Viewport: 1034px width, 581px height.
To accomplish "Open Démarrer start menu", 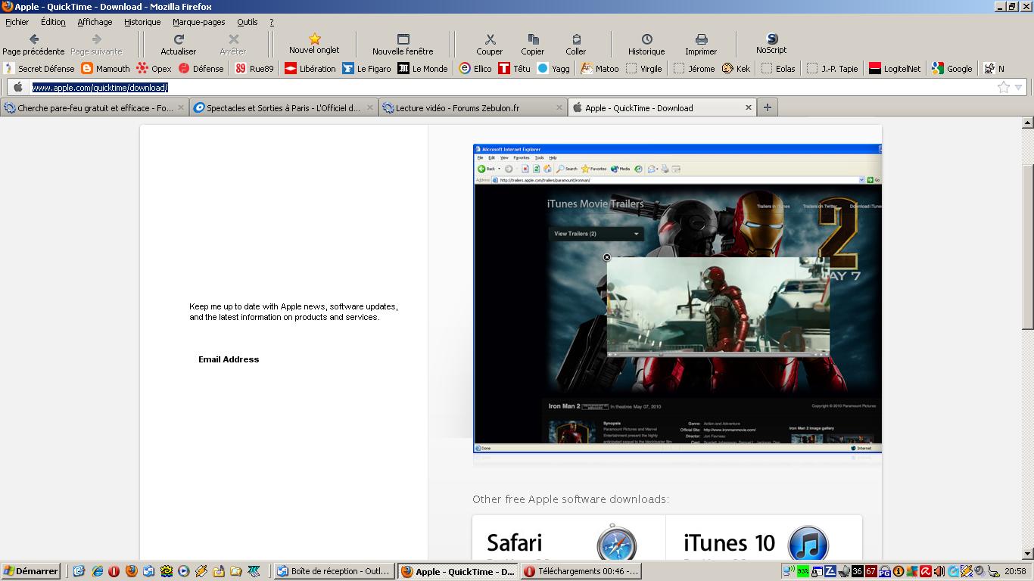I will (31, 571).
